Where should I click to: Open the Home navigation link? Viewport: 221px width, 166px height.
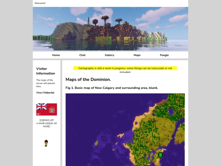[56, 55]
